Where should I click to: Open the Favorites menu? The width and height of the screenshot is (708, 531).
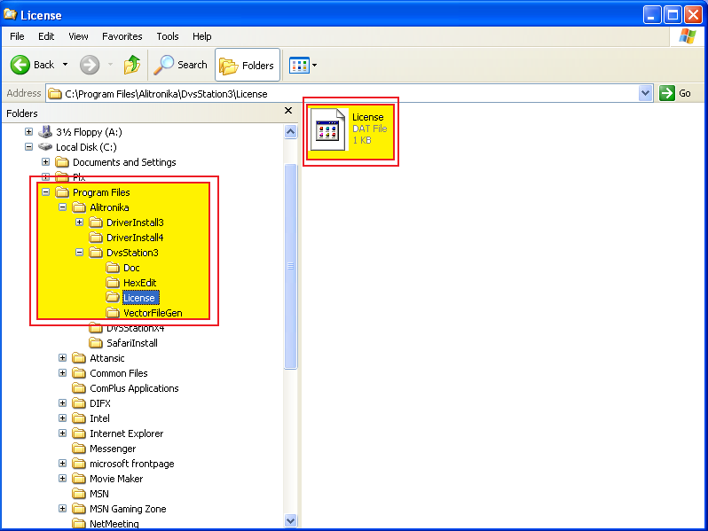[122, 36]
